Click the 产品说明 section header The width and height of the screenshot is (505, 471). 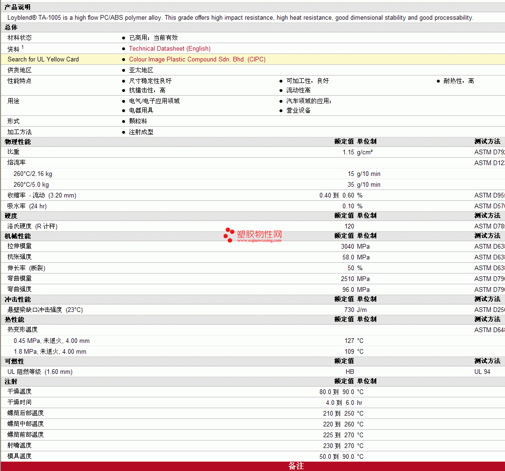click(18, 8)
